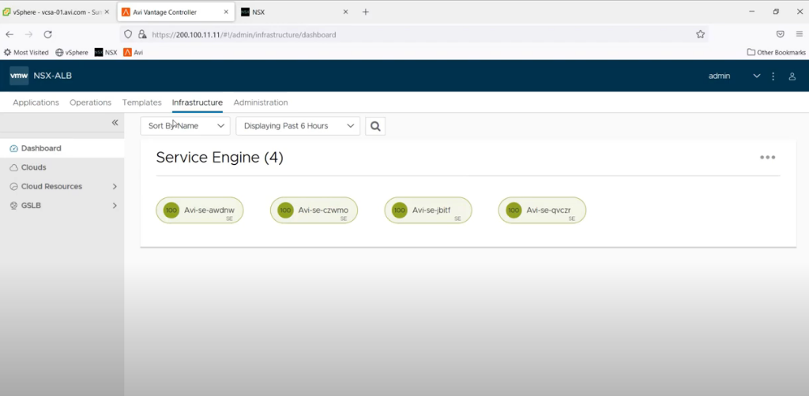Open Displaying Past 6 Hours dropdown
The height and width of the screenshot is (396, 809).
(297, 126)
